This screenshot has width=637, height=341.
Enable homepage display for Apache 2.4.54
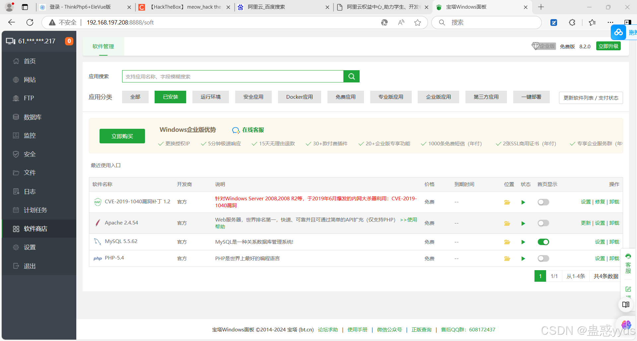[543, 223]
